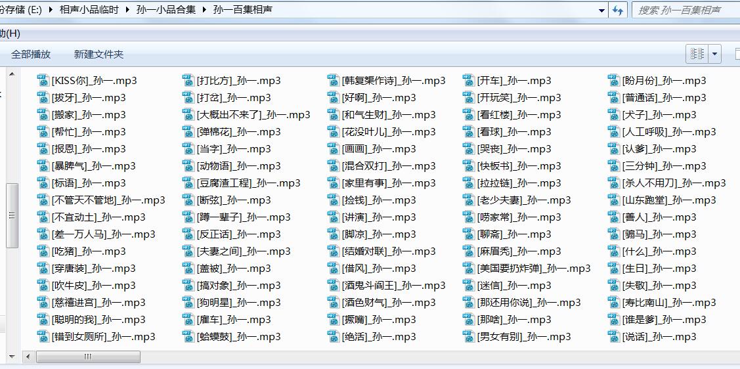Click the MP3 icon of [犬子]_孙一.mp3
The height and width of the screenshot is (369, 740).
pyautogui.click(x=614, y=114)
